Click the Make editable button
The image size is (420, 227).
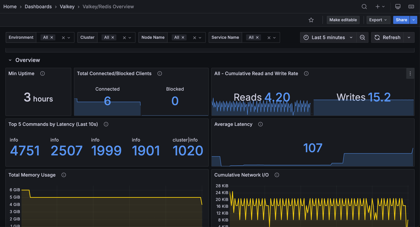pyautogui.click(x=343, y=20)
